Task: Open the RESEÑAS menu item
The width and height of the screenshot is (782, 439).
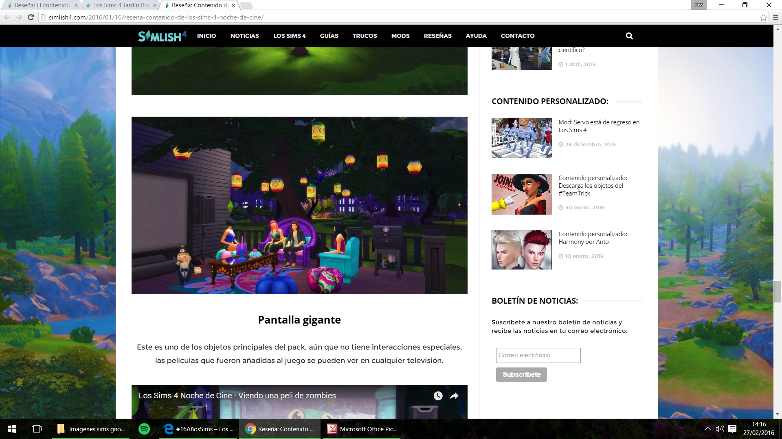Action: click(437, 36)
